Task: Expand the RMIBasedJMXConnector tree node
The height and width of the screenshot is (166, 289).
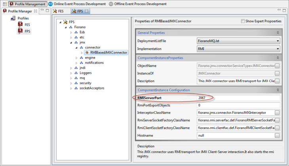Action: pos(82,53)
